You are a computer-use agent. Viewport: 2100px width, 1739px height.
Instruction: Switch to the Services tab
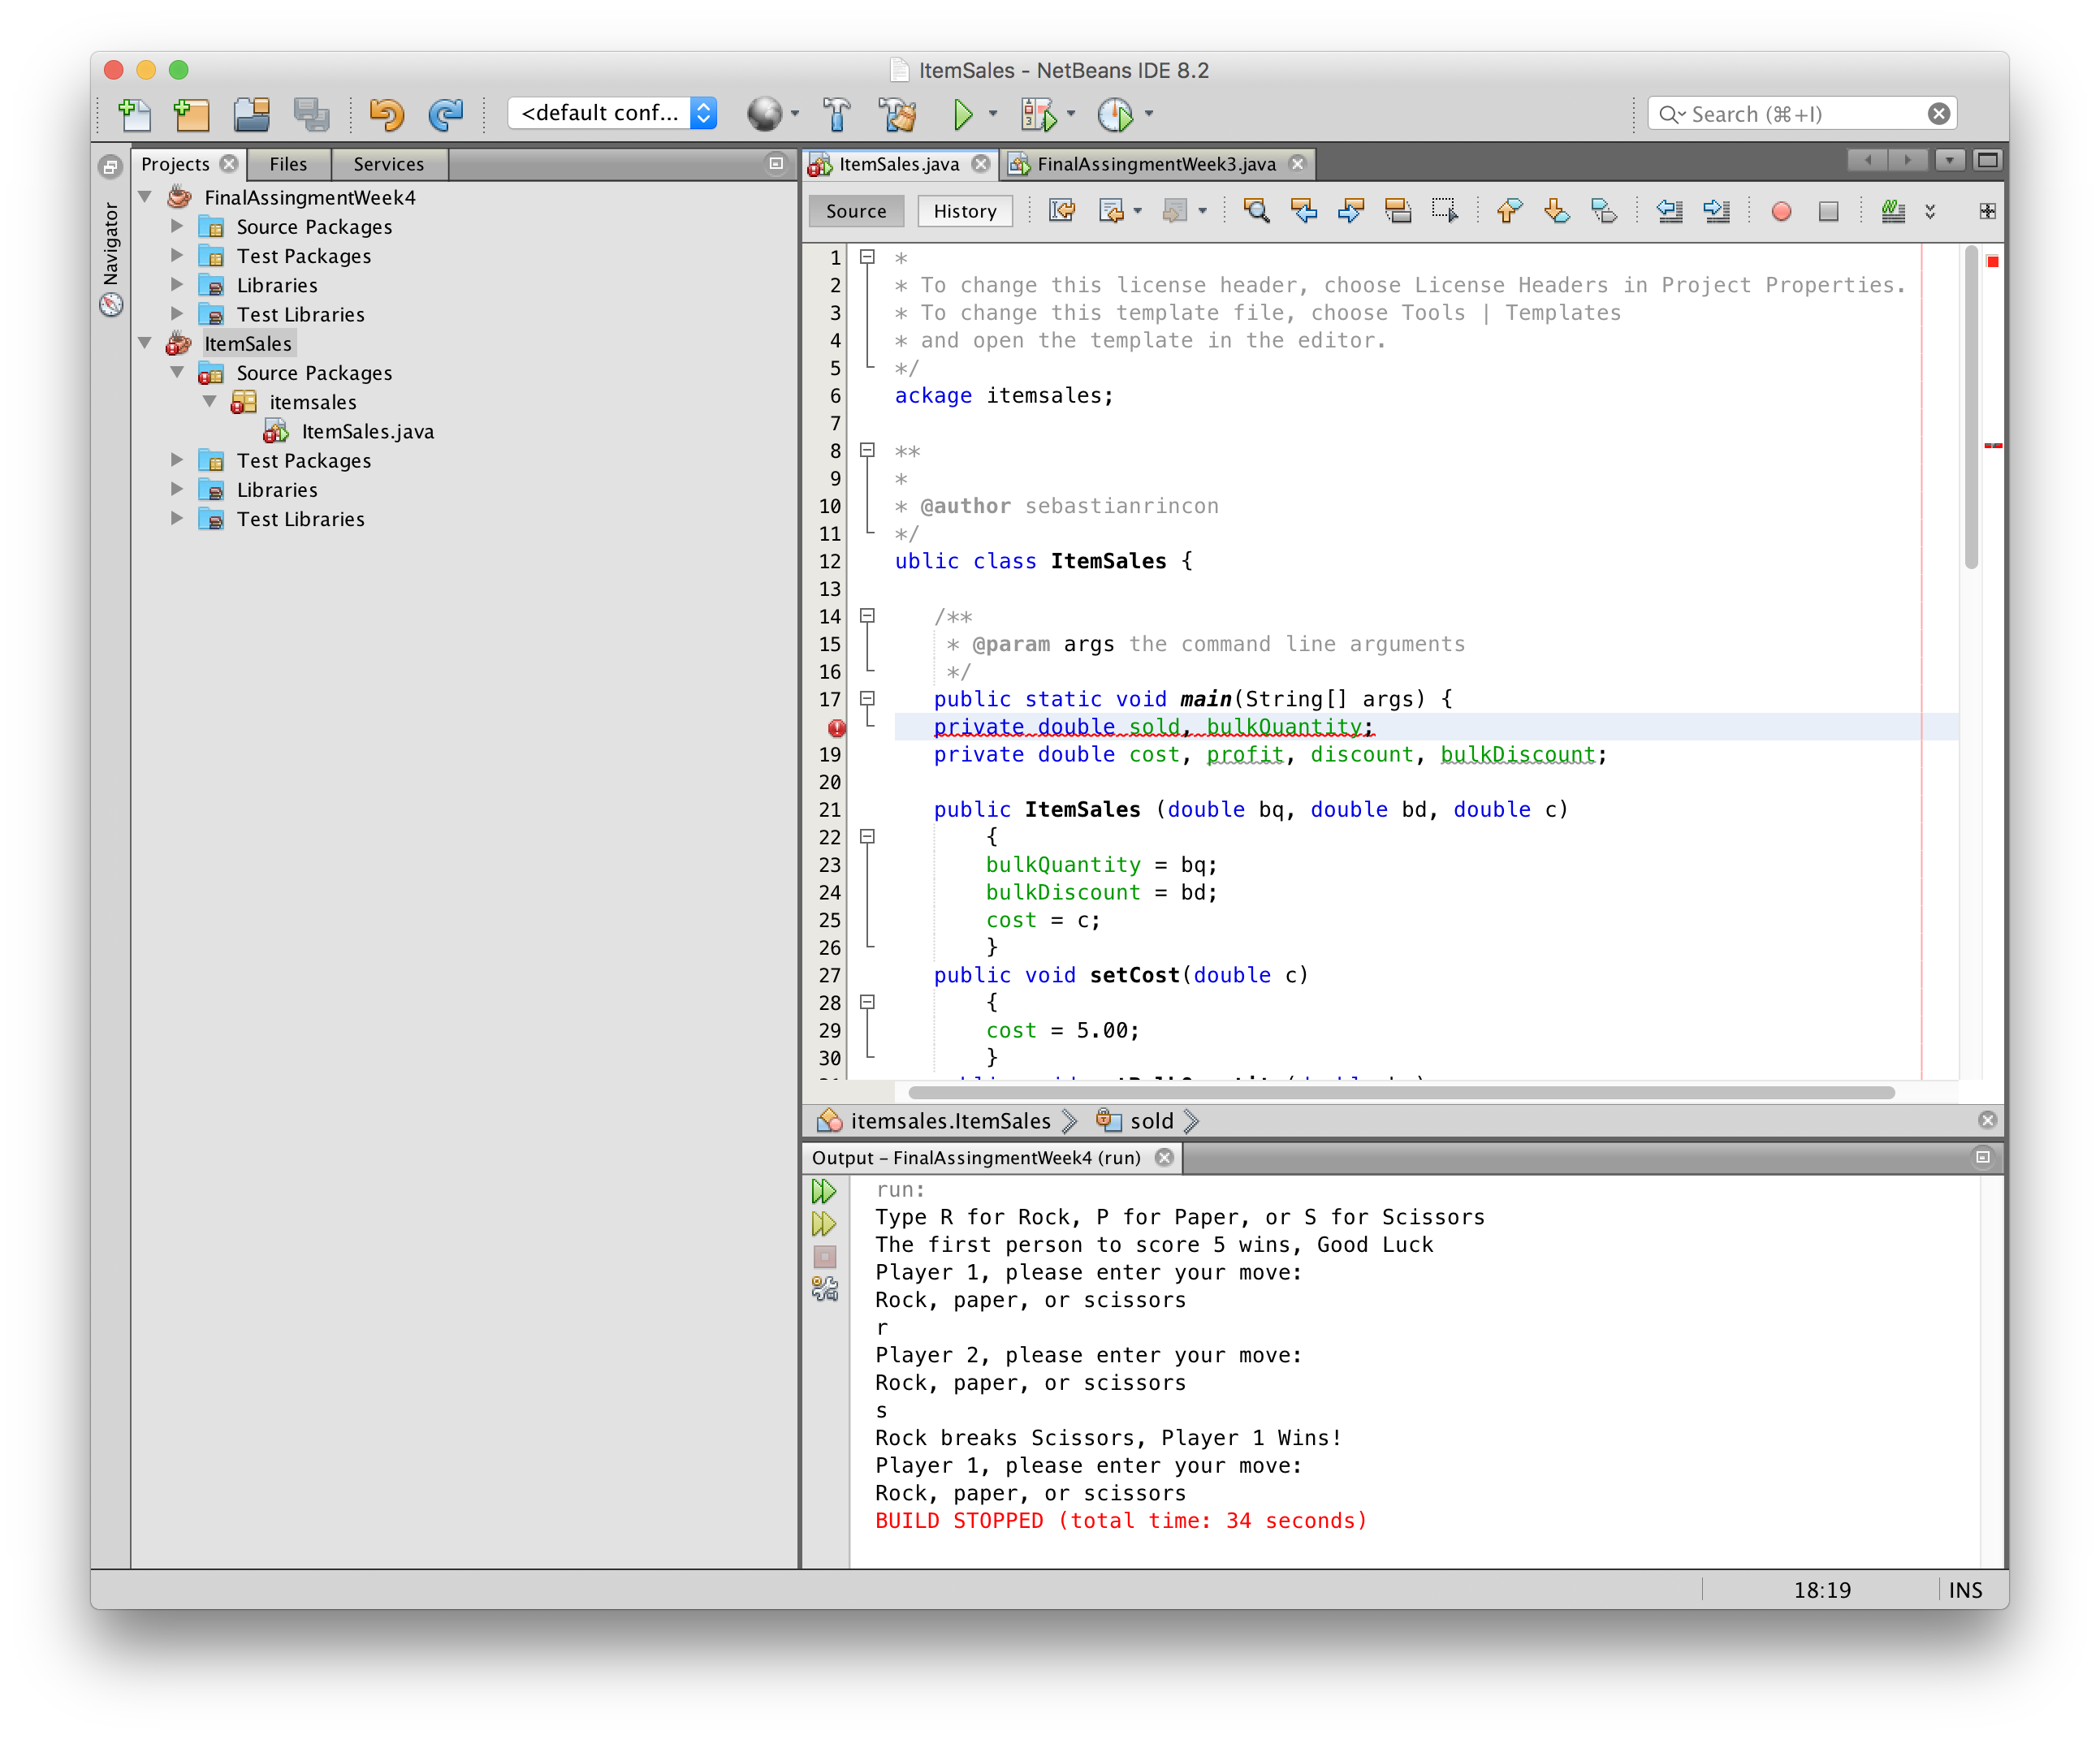coord(388,164)
